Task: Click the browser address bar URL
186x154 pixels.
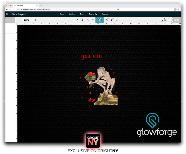Action: click(35, 9)
